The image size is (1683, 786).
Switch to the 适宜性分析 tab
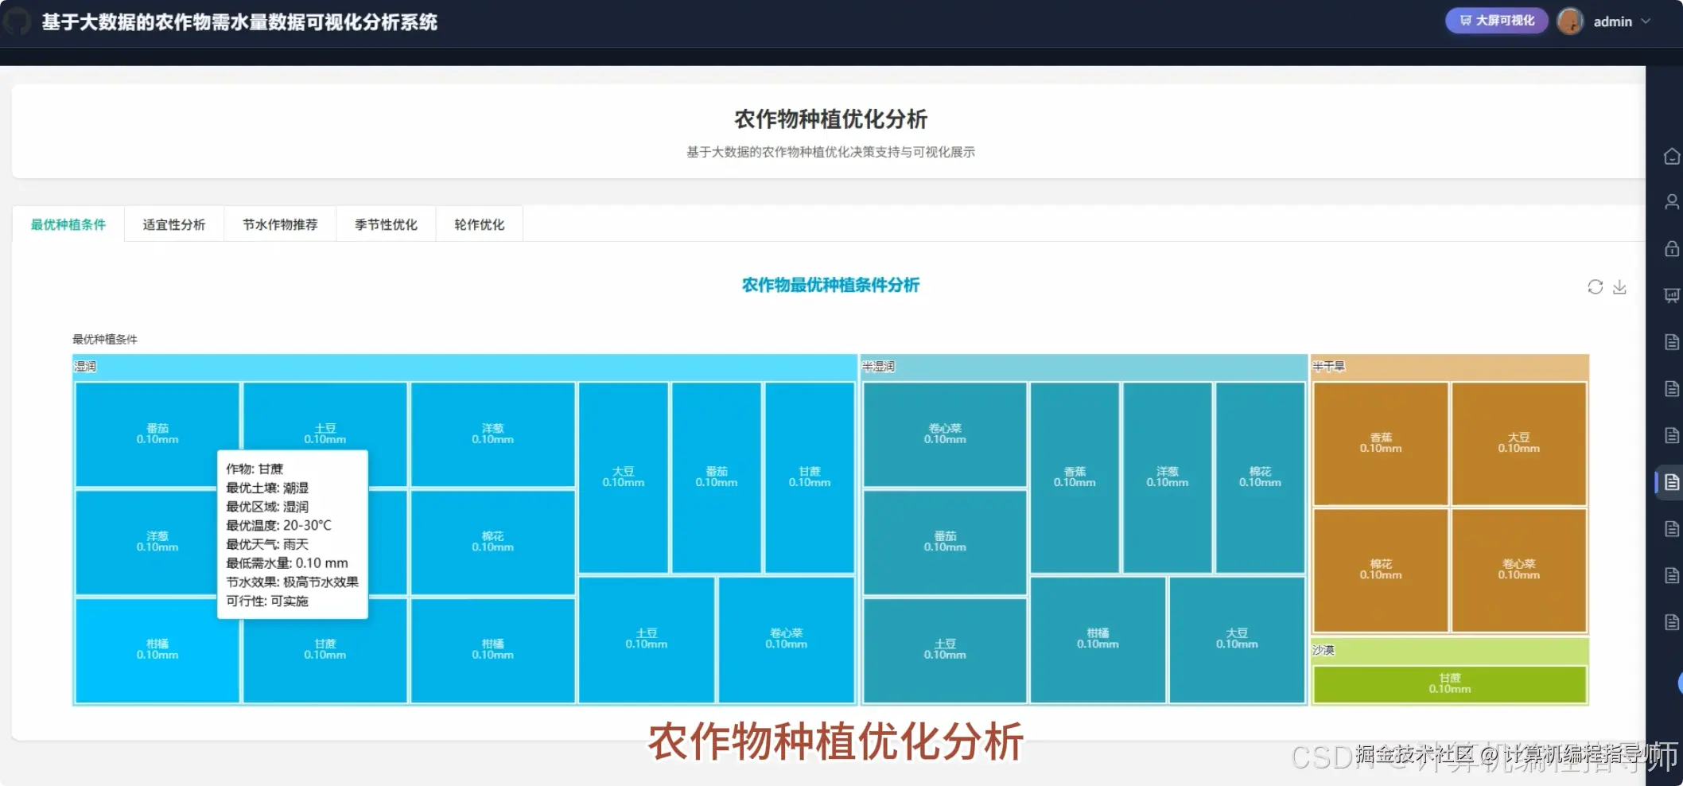[x=174, y=224]
